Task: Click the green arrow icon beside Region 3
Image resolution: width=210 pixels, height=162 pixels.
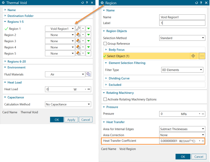Action: (x=88, y=41)
